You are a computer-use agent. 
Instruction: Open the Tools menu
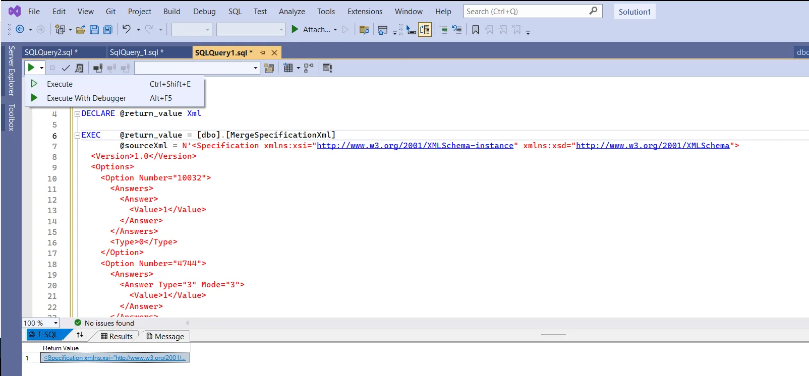326,11
